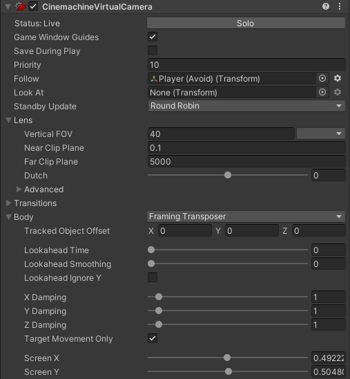Open the Look At object picker
Viewport: 350px width, 379px height.
click(x=322, y=92)
